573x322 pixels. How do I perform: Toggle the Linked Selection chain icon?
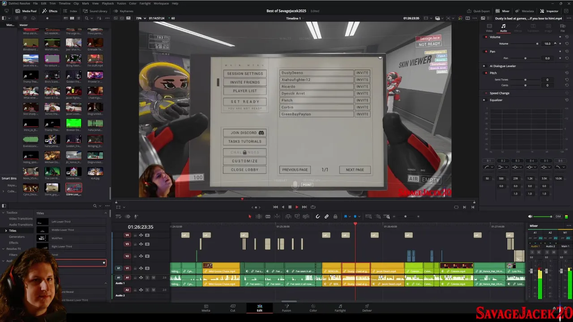click(326, 216)
